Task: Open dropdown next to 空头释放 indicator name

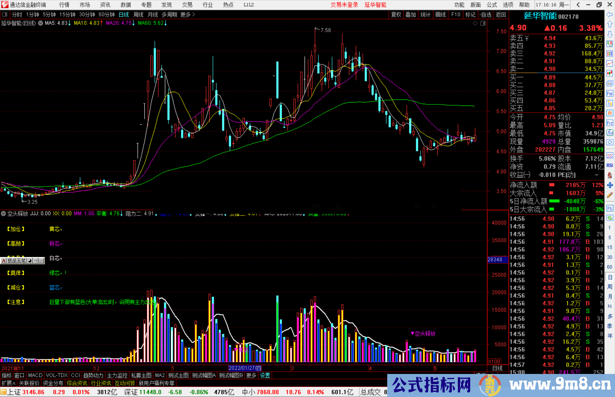Action: click(3, 213)
